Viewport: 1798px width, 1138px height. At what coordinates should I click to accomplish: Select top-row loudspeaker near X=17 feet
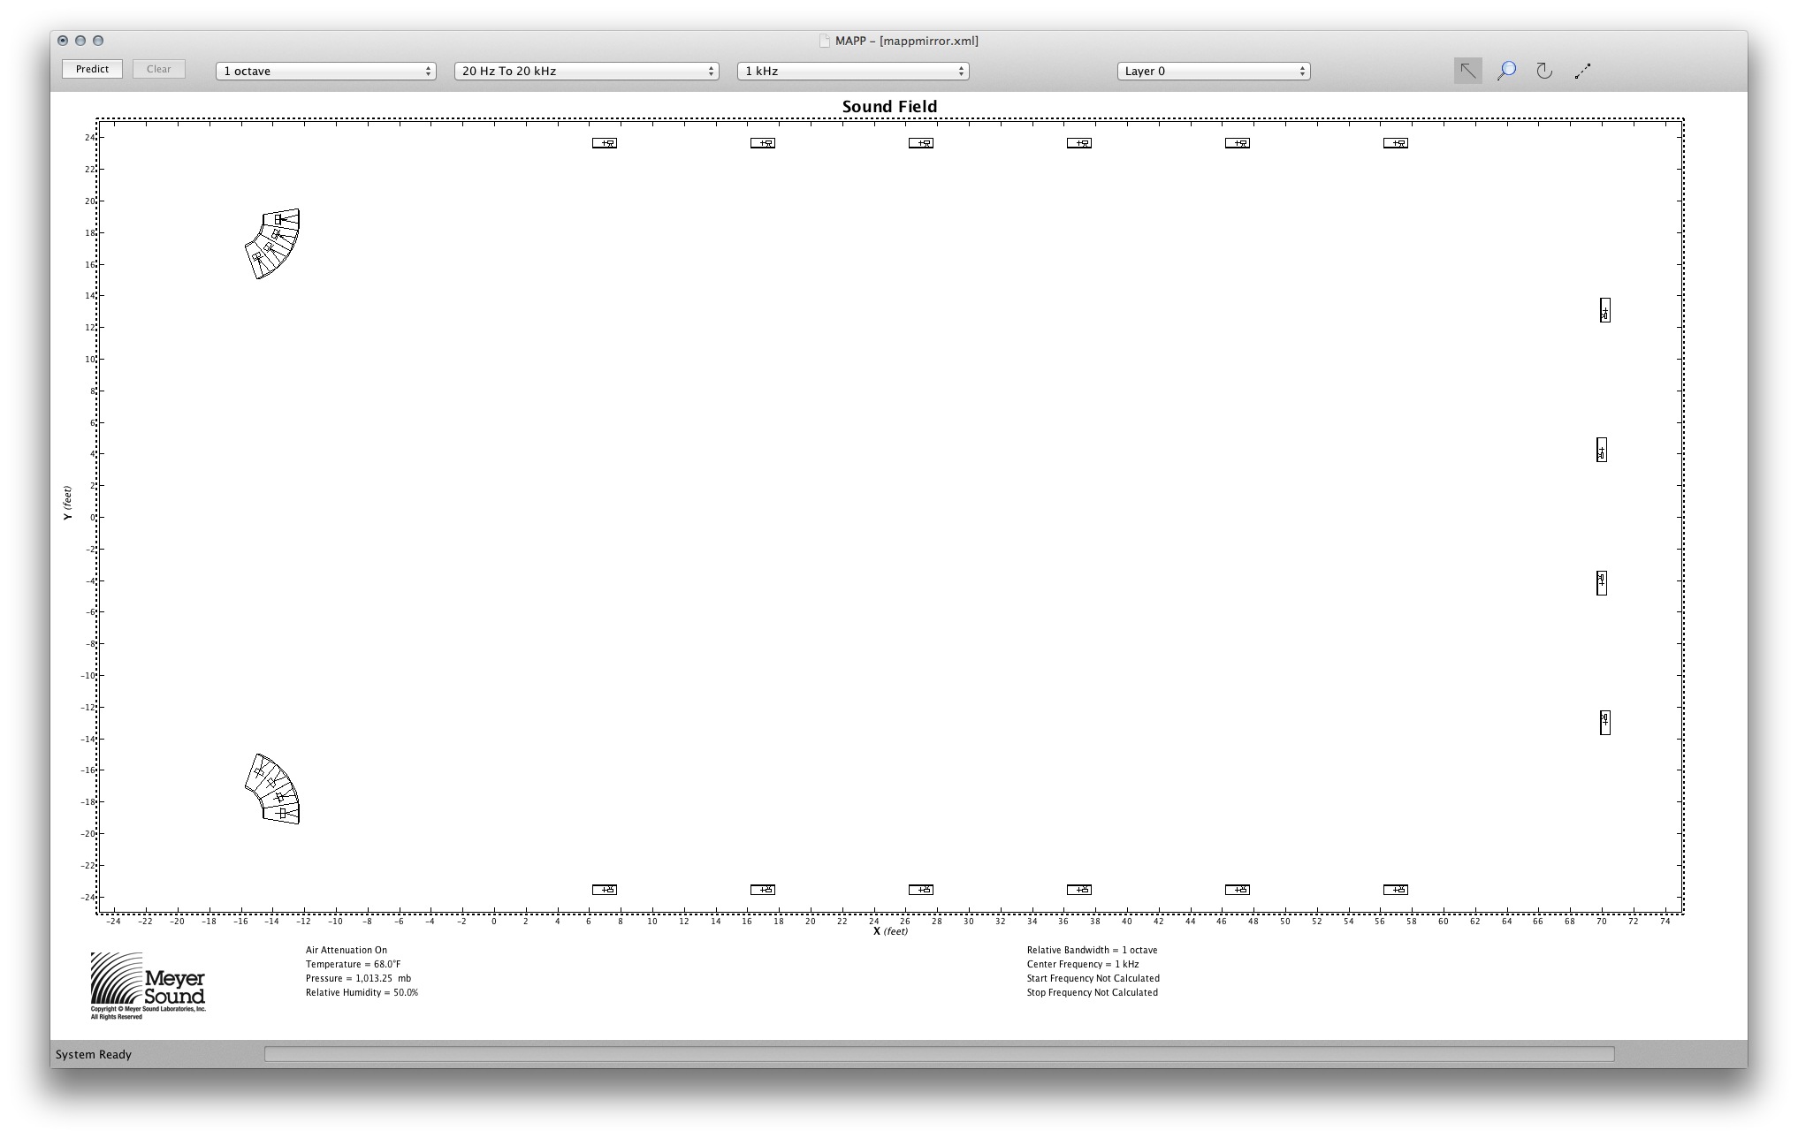point(763,143)
